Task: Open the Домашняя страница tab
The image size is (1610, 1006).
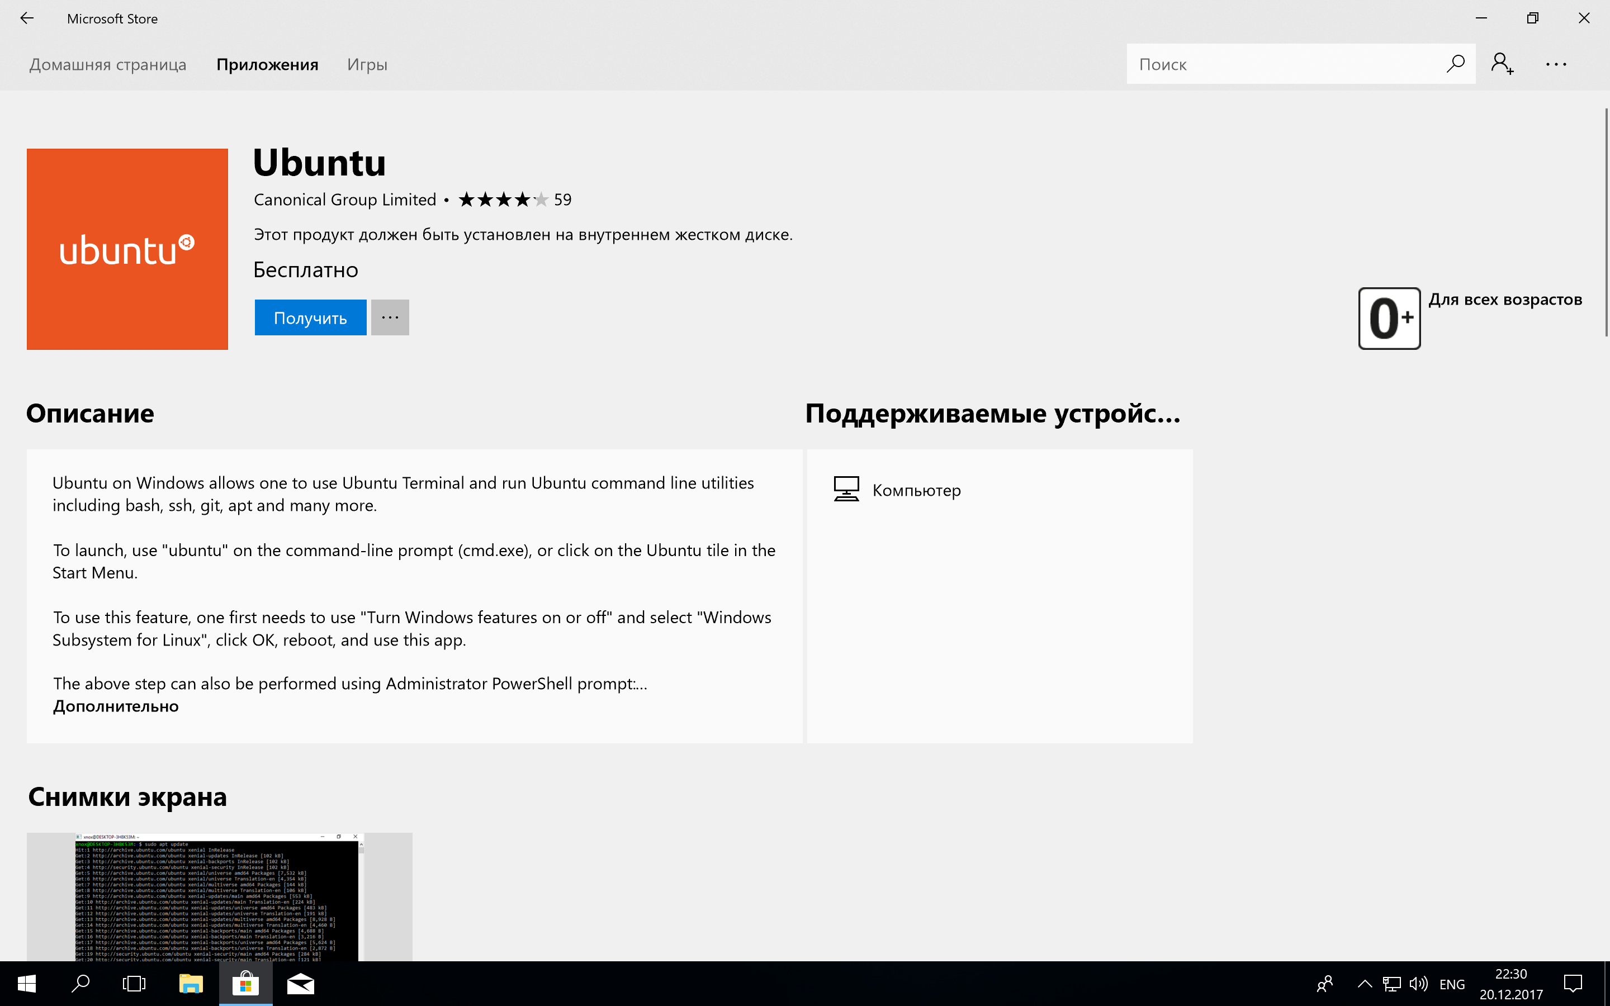Action: [108, 64]
